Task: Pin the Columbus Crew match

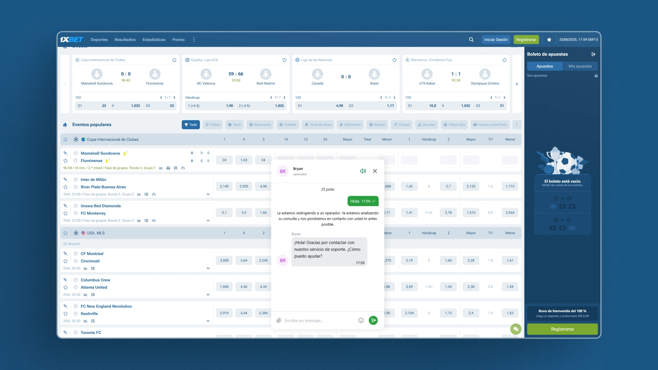Action: pos(65,280)
